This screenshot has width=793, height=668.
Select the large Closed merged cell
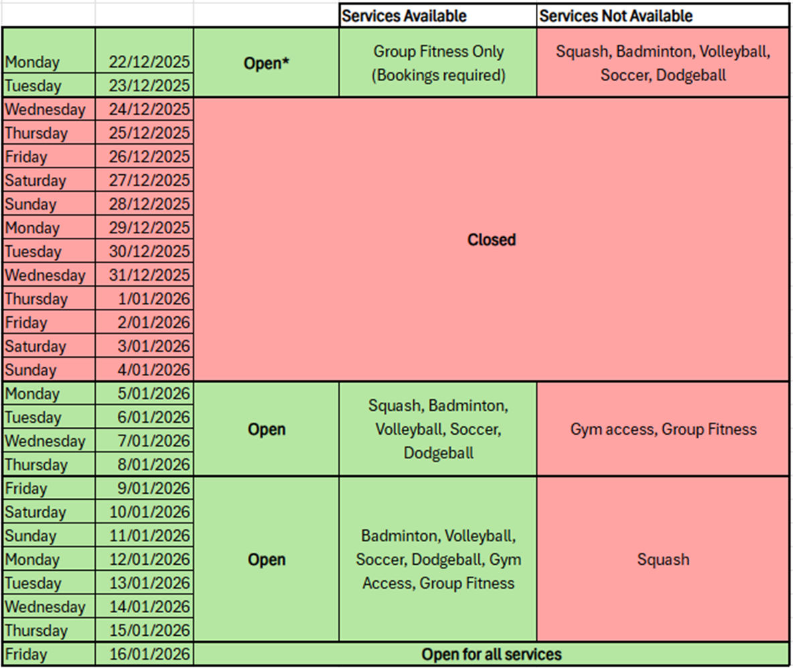pyautogui.click(x=491, y=240)
